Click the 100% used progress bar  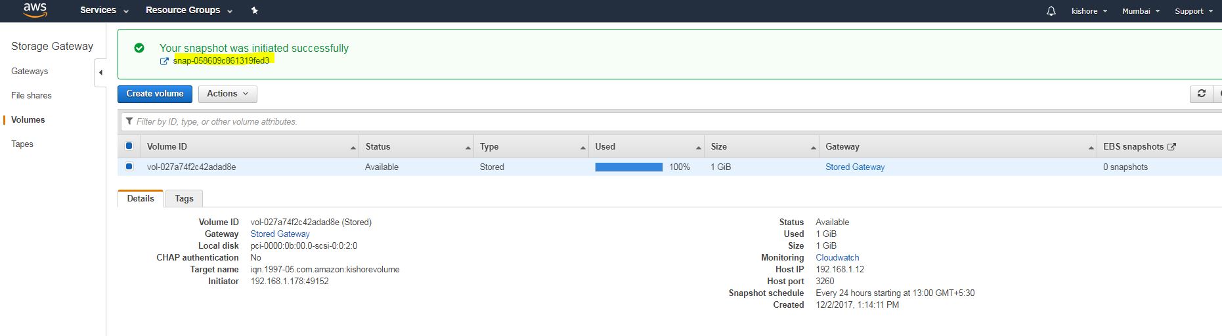[628, 167]
